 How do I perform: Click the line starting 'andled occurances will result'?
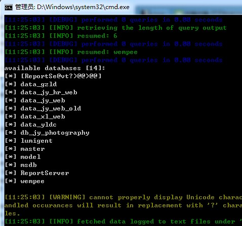[123, 205]
